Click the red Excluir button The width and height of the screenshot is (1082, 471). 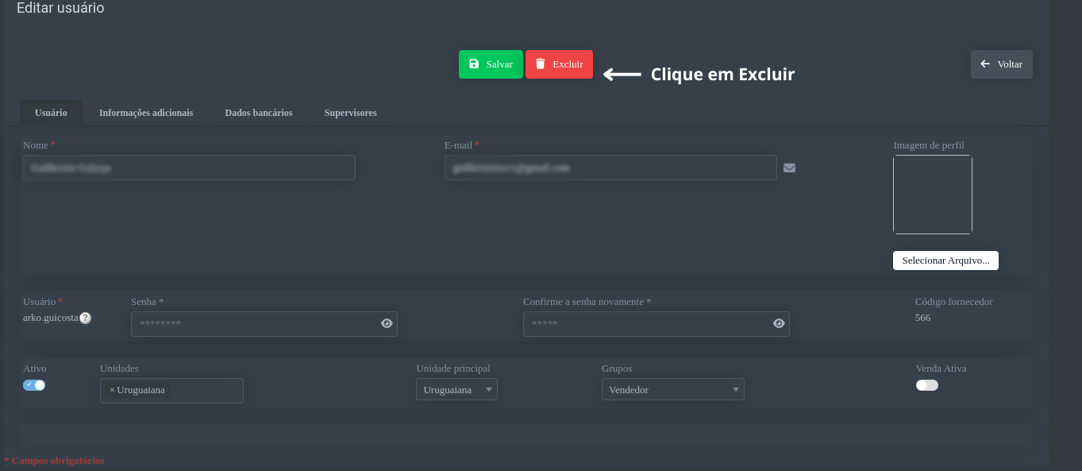coord(559,64)
